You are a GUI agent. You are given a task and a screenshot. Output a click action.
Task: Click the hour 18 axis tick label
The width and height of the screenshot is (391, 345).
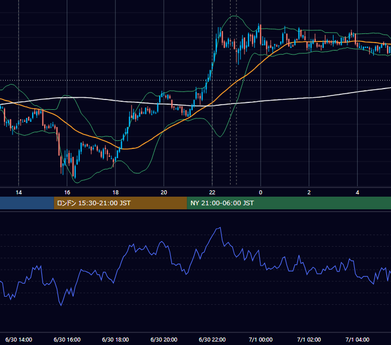click(x=116, y=193)
